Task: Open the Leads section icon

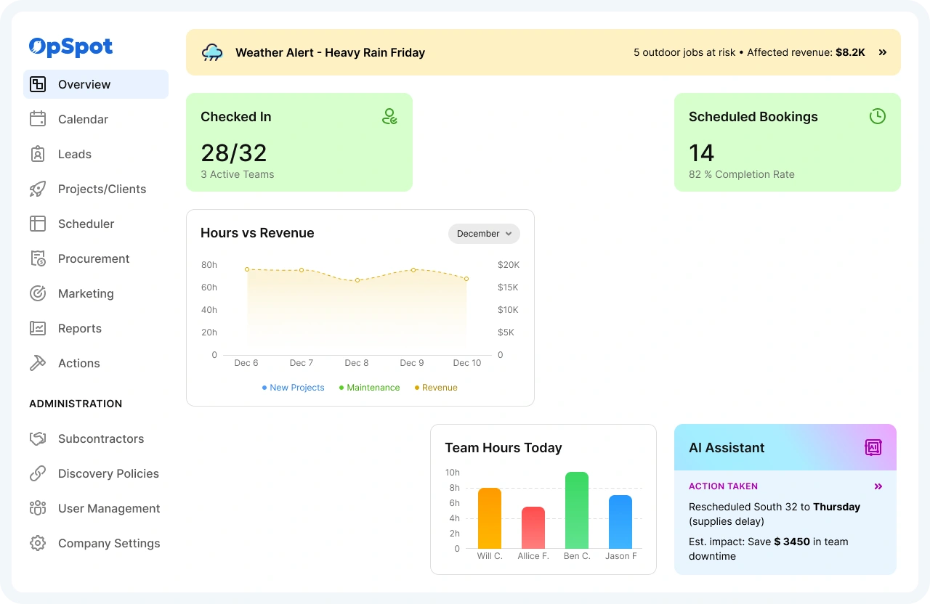Action: pyautogui.click(x=38, y=154)
